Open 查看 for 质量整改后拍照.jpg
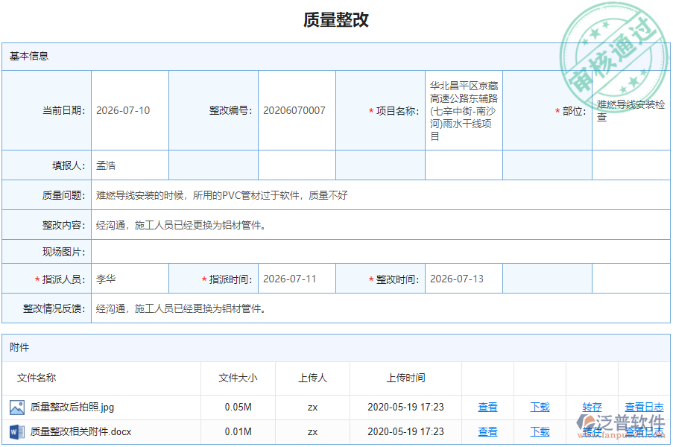Screen dimensions: 673x447 click(x=488, y=408)
